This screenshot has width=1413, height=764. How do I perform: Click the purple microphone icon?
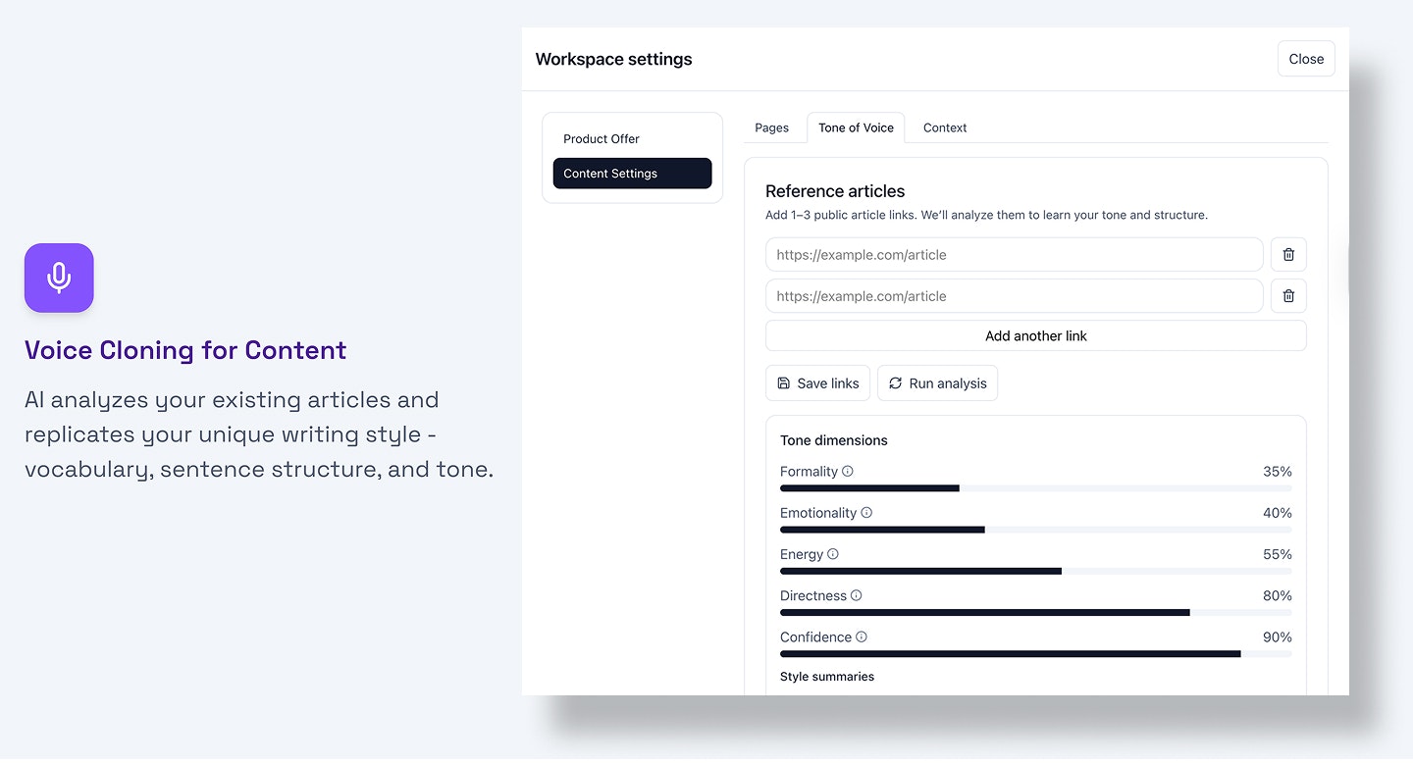coord(59,278)
